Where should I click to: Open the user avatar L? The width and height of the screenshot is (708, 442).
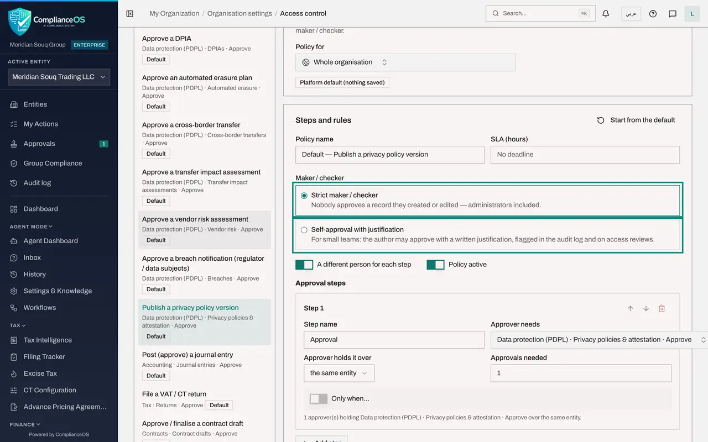(692, 13)
